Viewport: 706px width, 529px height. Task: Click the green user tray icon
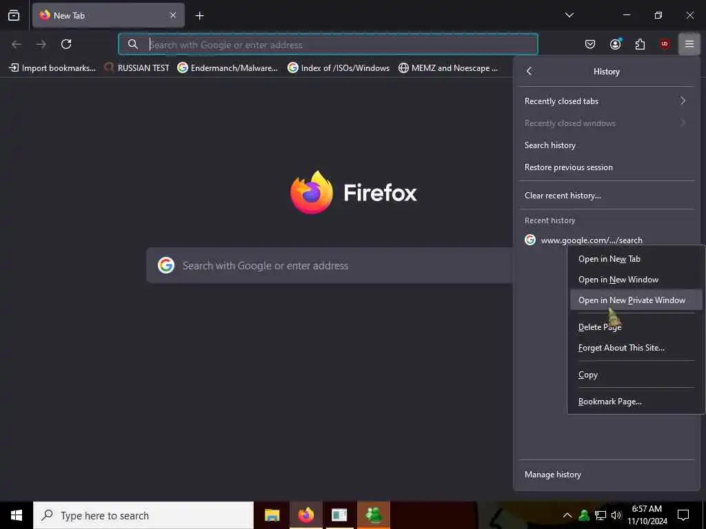click(584, 515)
